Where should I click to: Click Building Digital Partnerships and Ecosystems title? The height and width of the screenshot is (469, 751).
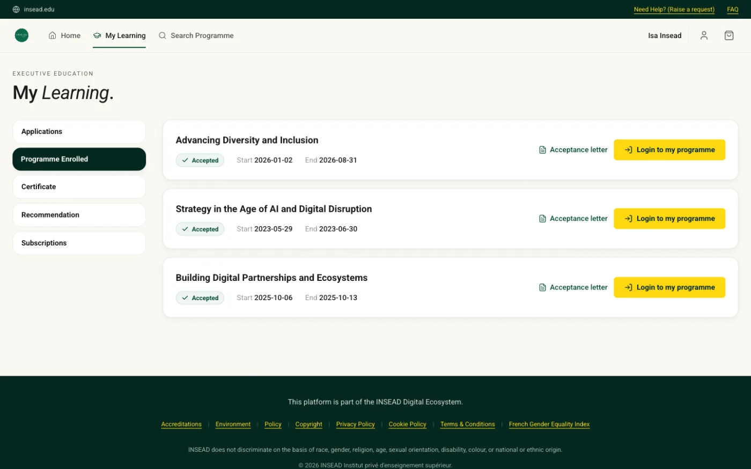271,278
